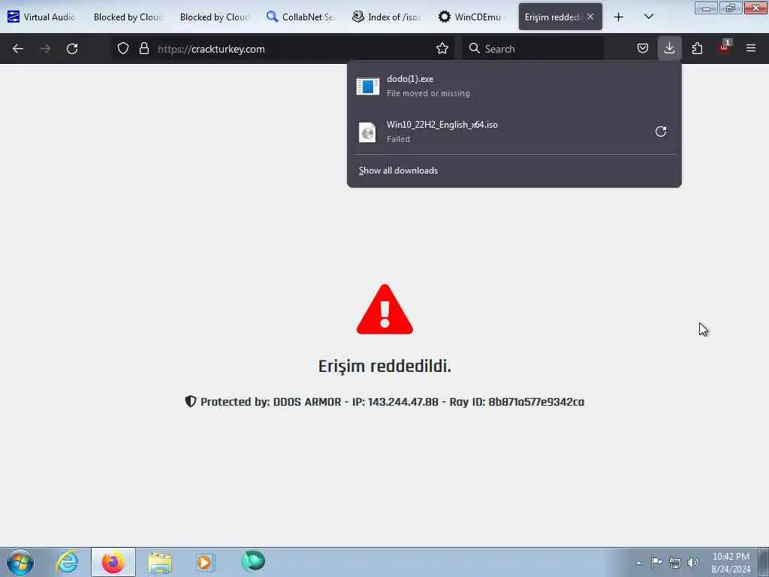Minimize the Firefox window
This screenshot has width=769, height=577.
706,8
